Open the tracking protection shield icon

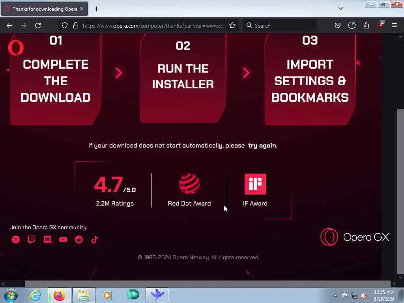pyautogui.click(x=65, y=26)
